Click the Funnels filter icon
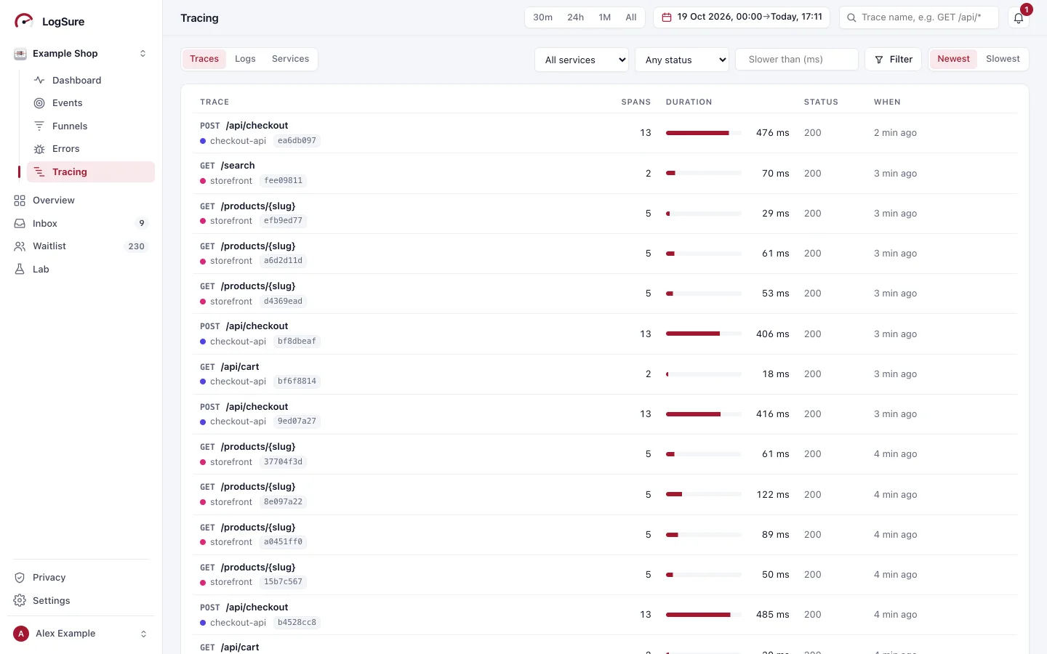Image resolution: width=1047 pixels, height=654 pixels. click(39, 126)
